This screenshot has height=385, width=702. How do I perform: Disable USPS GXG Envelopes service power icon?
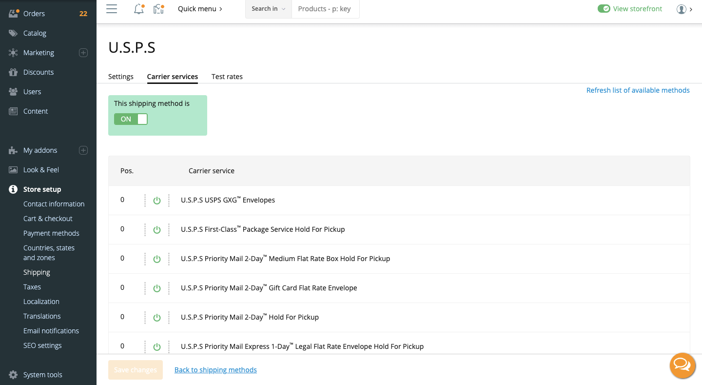coord(157,201)
